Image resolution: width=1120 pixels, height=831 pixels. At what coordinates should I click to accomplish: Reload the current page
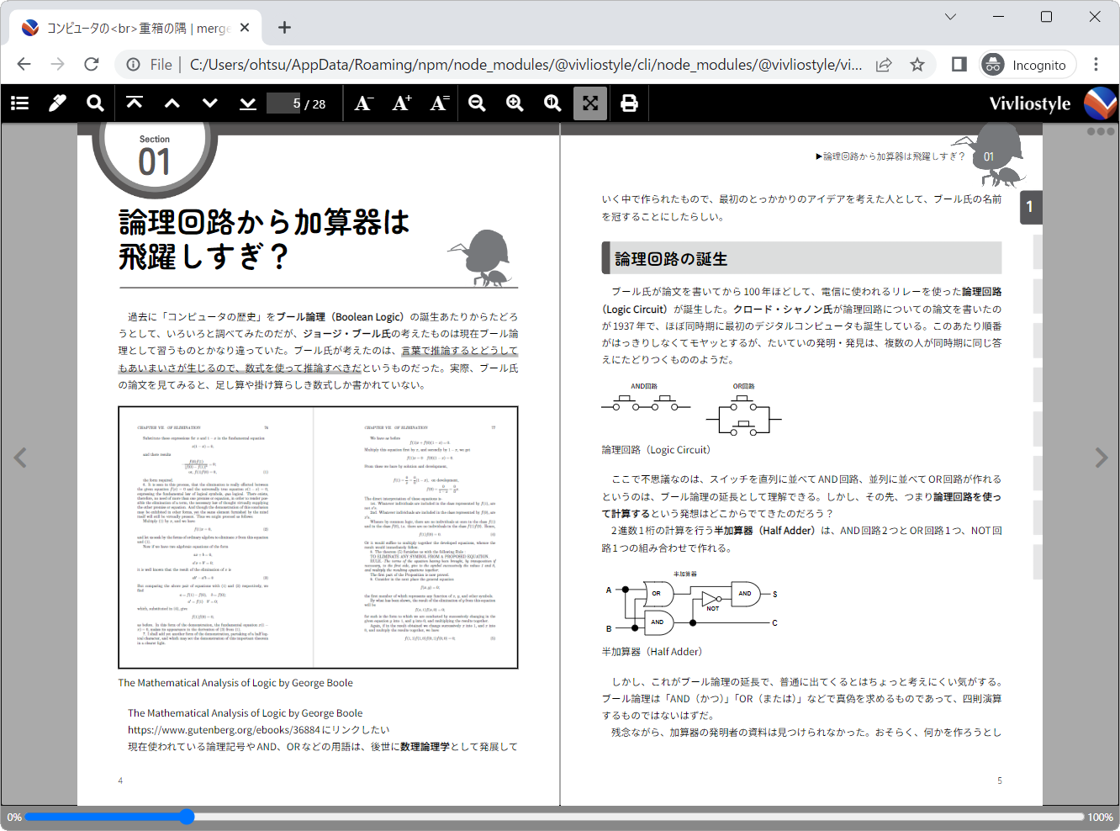[x=92, y=64]
